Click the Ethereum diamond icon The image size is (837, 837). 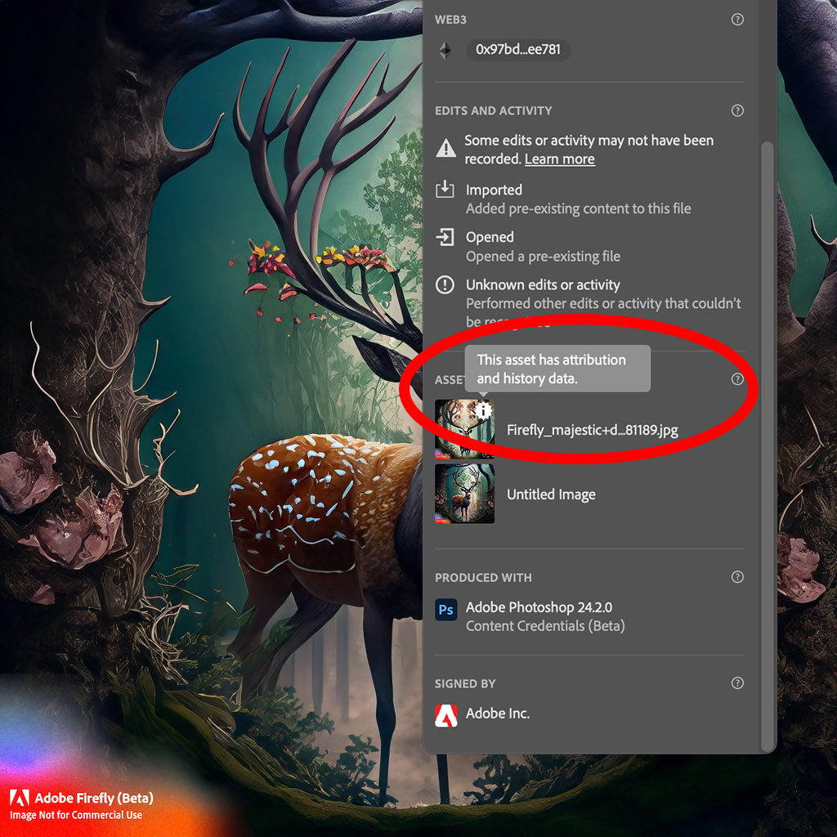coord(445,50)
